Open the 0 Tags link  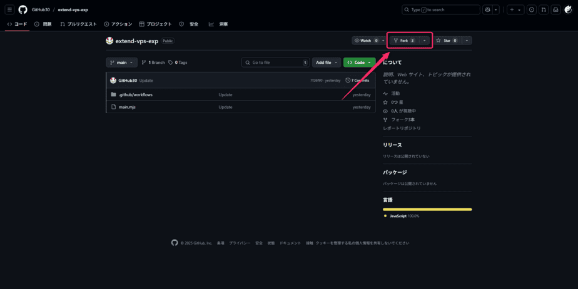178,63
